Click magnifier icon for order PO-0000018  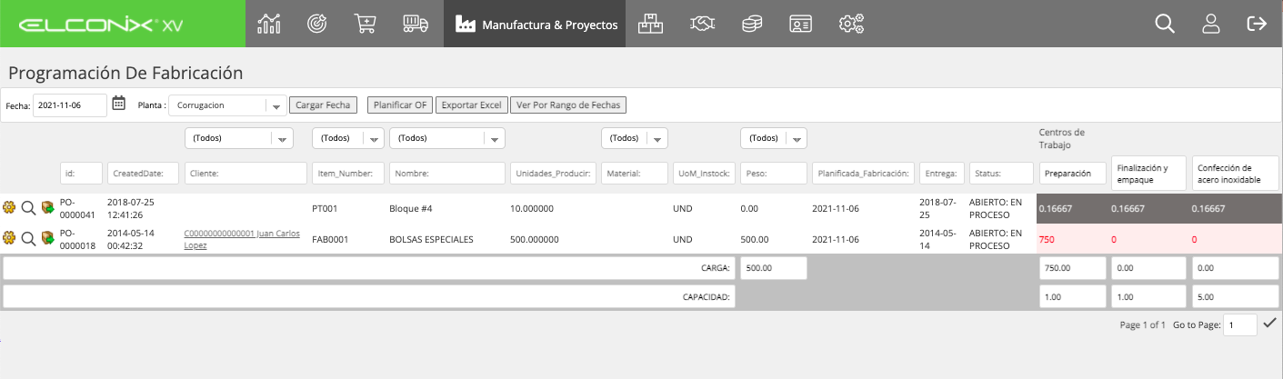28,238
